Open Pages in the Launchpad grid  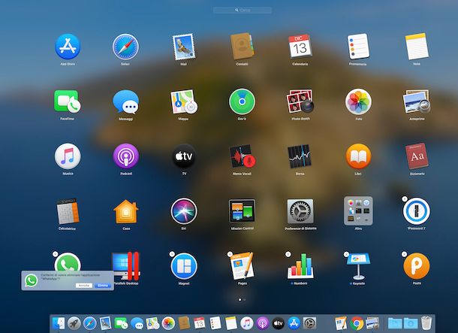point(243,266)
